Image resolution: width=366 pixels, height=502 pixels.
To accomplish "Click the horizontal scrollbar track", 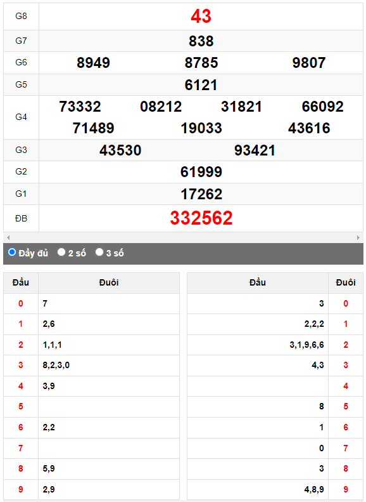I will pyautogui.click(x=183, y=237).
